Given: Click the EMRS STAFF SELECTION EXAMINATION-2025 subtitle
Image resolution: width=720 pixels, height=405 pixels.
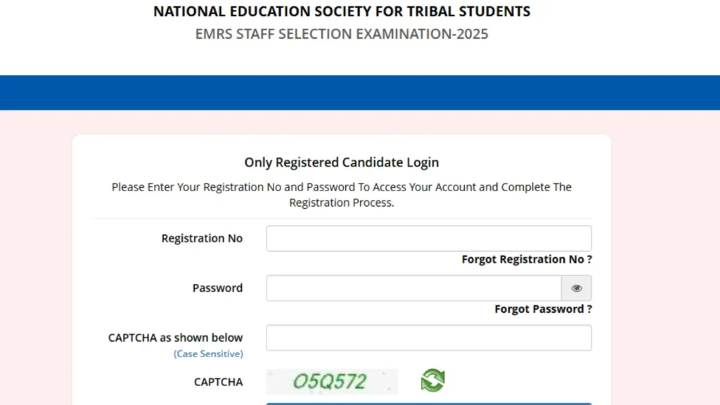Looking at the screenshot, I should (x=342, y=33).
